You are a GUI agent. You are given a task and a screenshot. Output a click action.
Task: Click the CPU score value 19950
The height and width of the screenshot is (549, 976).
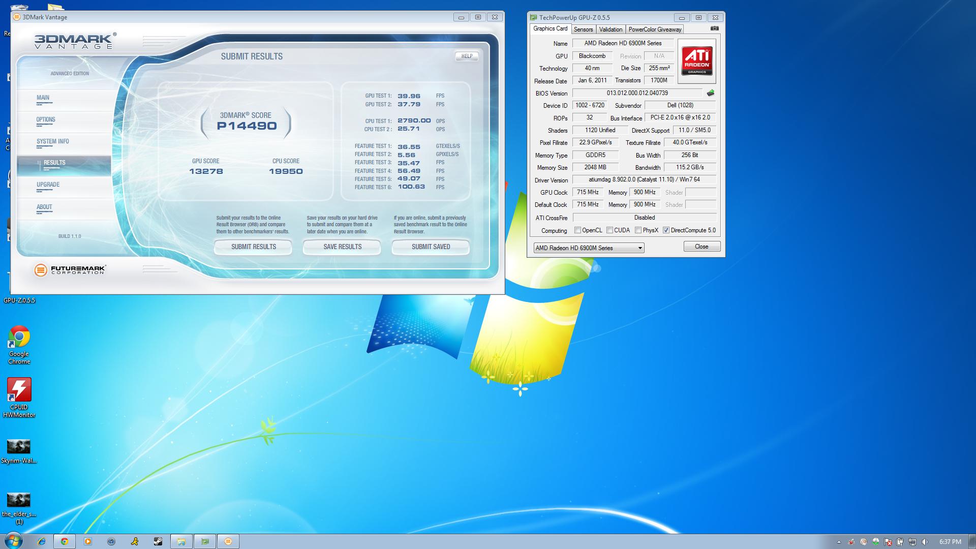click(x=286, y=171)
